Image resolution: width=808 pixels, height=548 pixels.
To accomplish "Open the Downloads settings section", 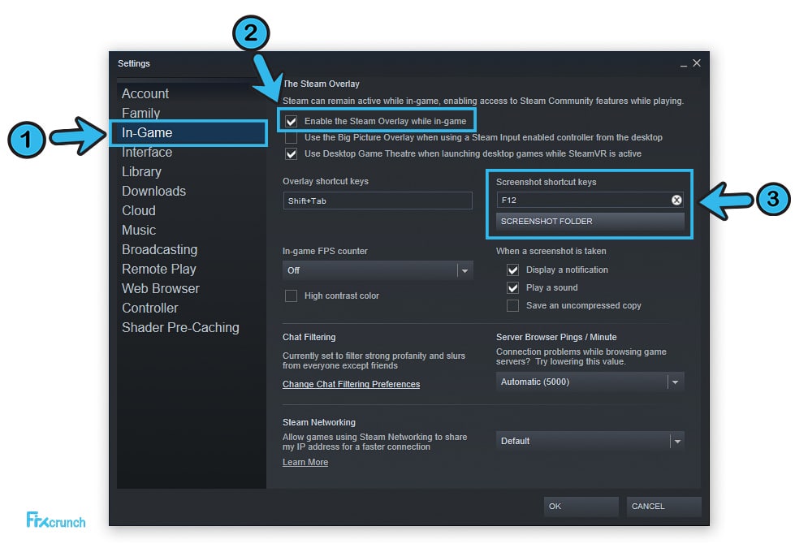I will tap(154, 191).
